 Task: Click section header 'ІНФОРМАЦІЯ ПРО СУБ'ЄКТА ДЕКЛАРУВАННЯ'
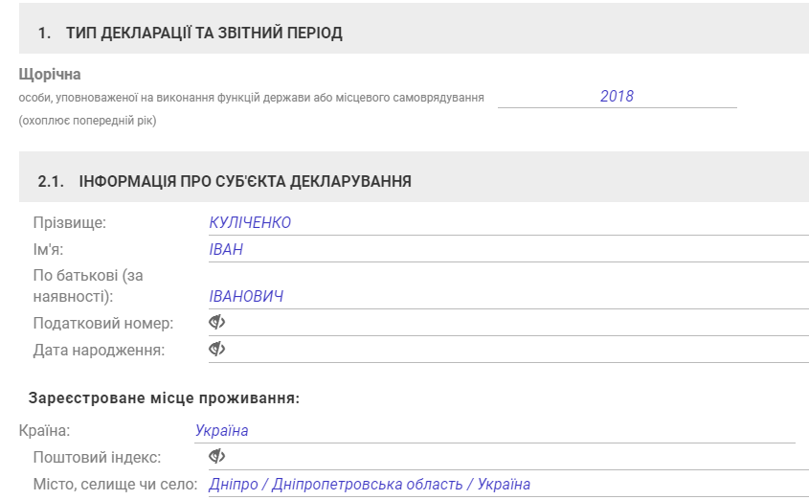[245, 181]
